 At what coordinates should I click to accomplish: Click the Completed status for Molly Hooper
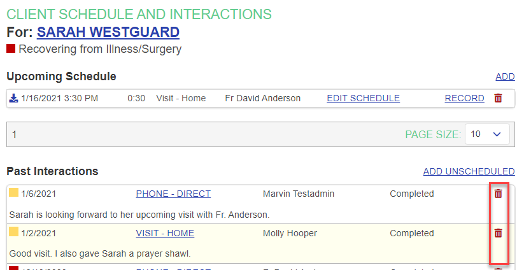click(411, 233)
